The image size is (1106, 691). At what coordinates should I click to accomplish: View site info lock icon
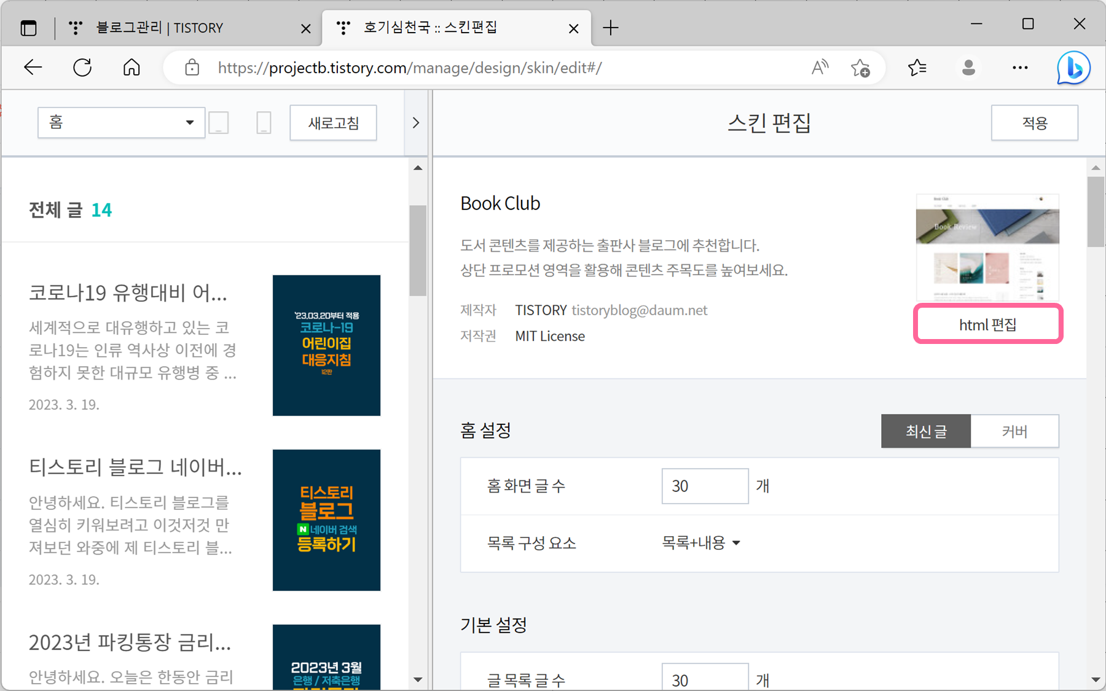pos(192,68)
